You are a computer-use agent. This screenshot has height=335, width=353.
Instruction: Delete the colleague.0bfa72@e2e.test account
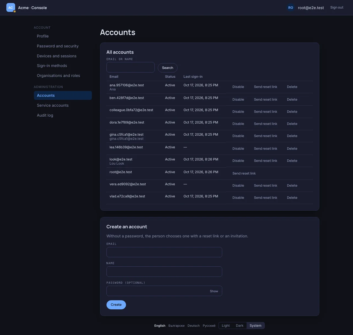pos(292,112)
